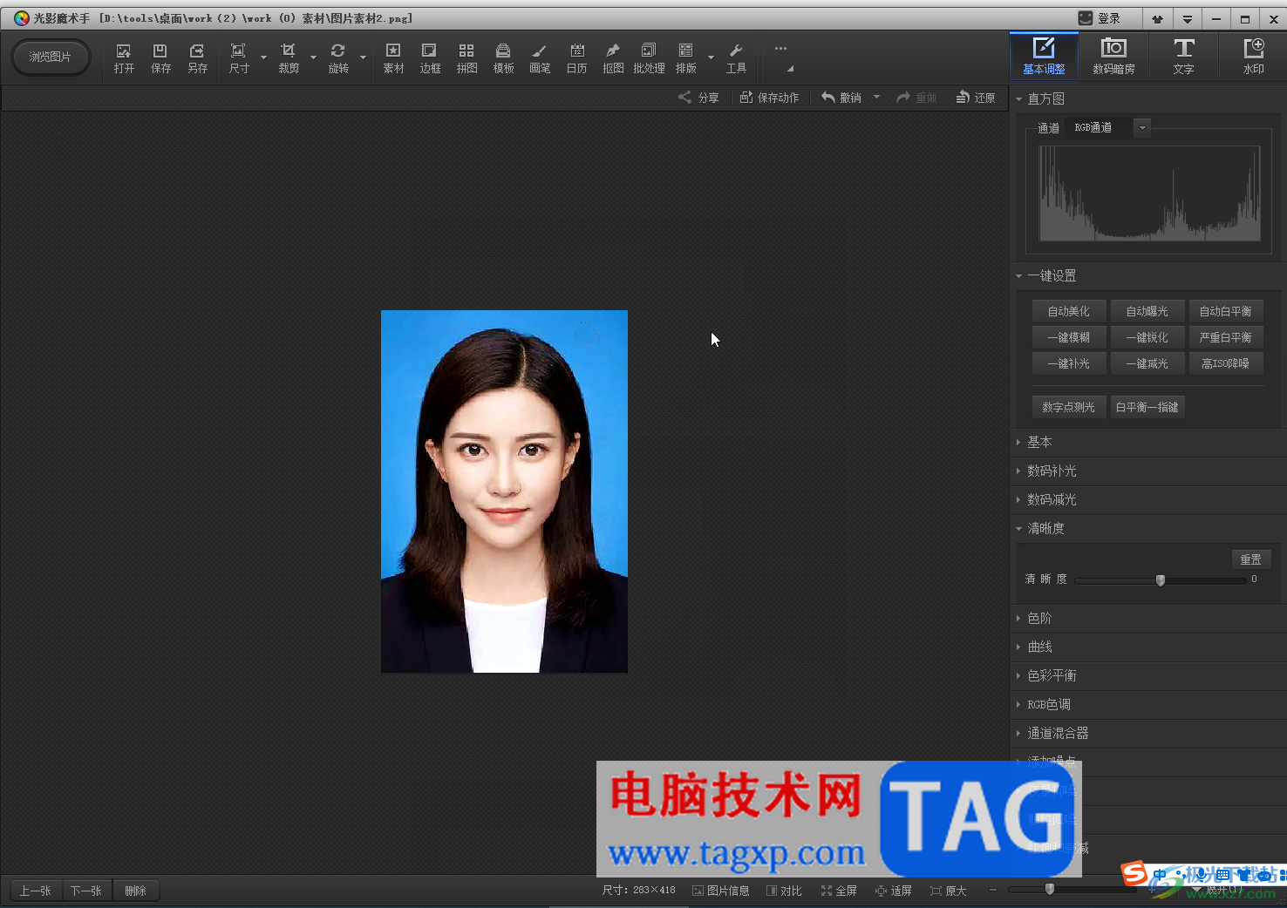Viewport: 1287px width, 908px height.
Task: Click the 重做 (Redo) button
Action: (916, 98)
